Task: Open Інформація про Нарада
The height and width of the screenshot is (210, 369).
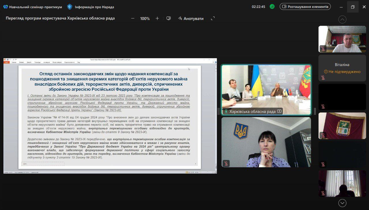Action: 94,7
